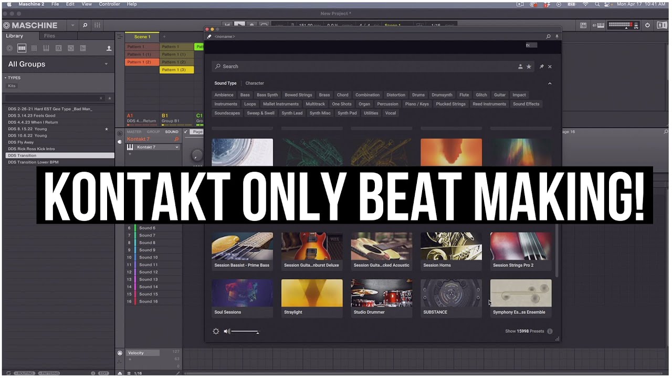The height and width of the screenshot is (378, 672).
Task: Toggle the user content icon in the Library
Action: pyautogui.click(x=109, y=48)
